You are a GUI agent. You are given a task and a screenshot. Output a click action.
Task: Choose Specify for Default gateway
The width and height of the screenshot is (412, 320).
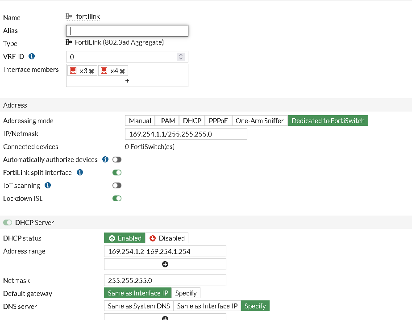tap(186, 293)
